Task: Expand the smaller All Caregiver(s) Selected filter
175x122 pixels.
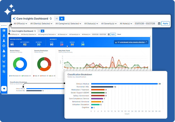Action: (47, 34)
